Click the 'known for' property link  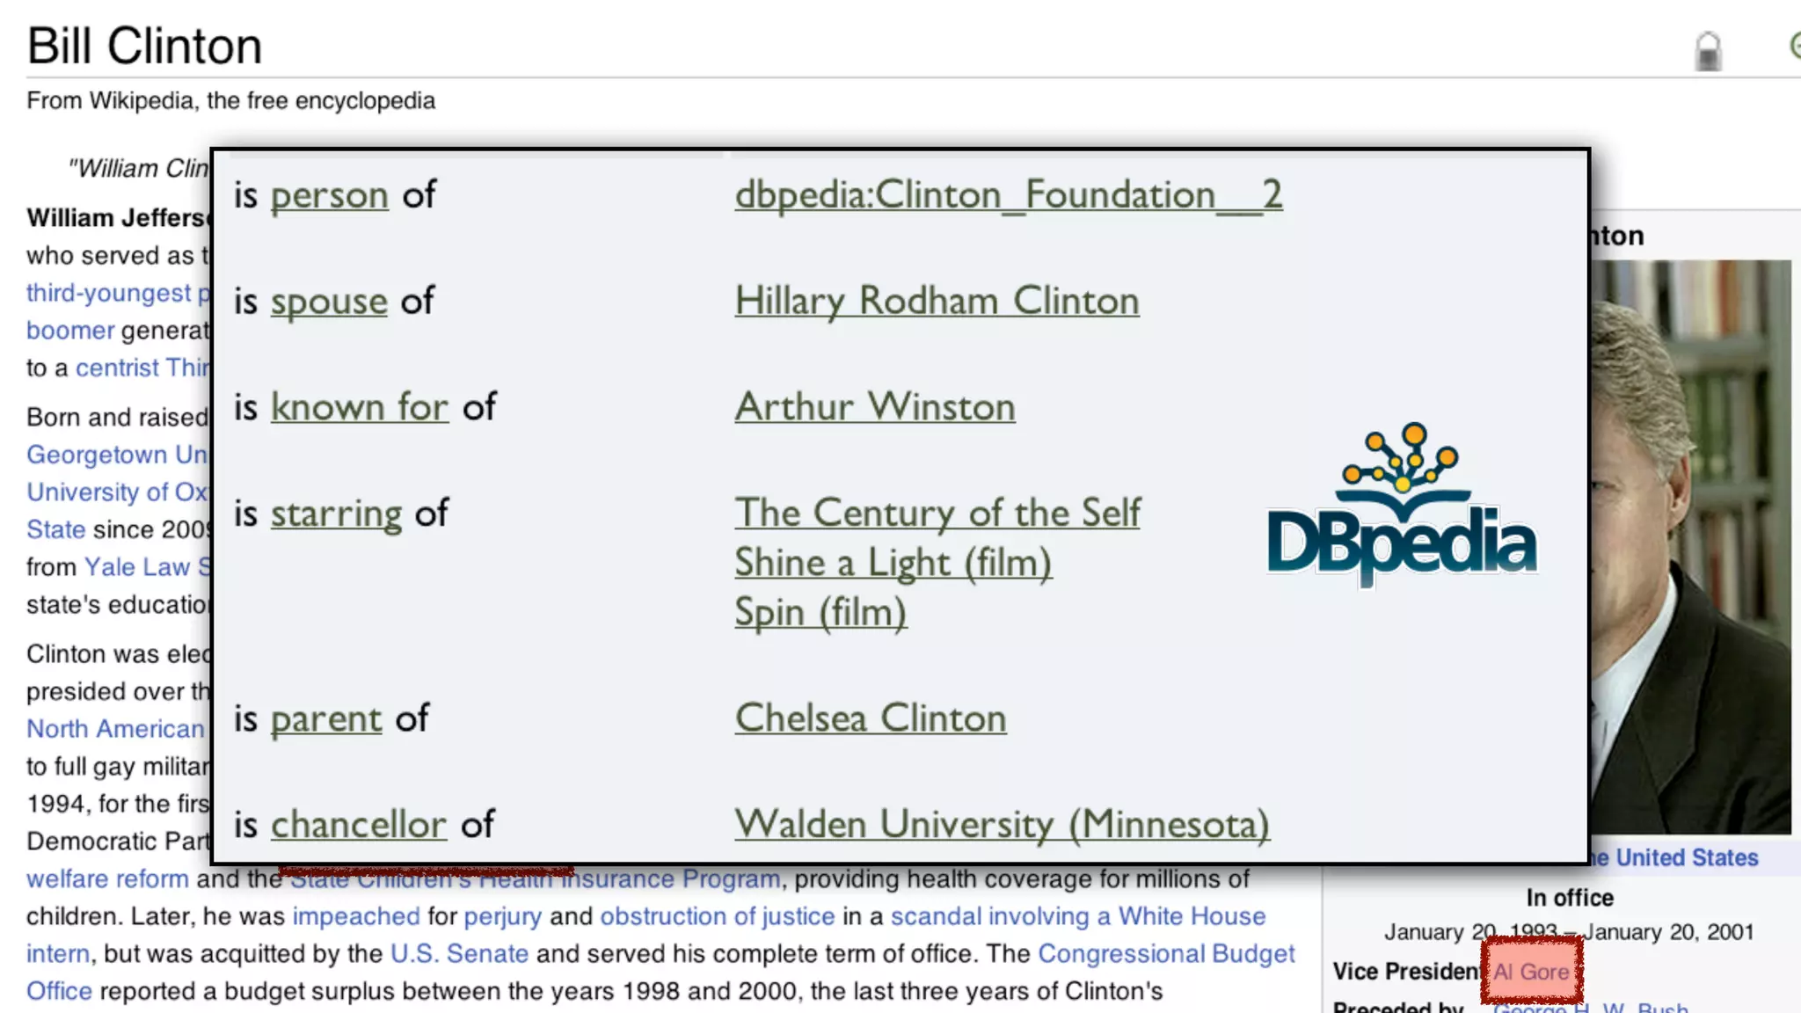pyautogui.click(x=359, y=408)
